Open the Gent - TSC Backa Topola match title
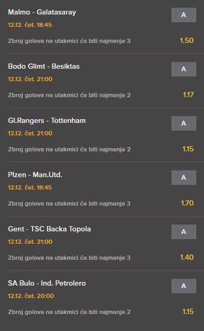Screen dimensions: 204x331 pos(50,229)
